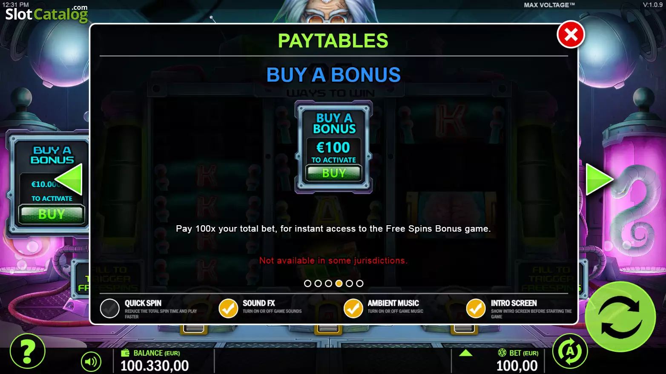Uncheck the Intro Screen option
666x374 pixels.
pyautogui.click(x=476, y=309)
